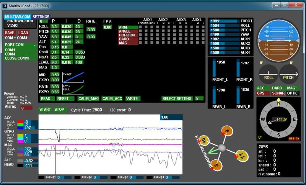Choose CLOSE COMM in the port list

pyautogui.click(x=16, y=58)
